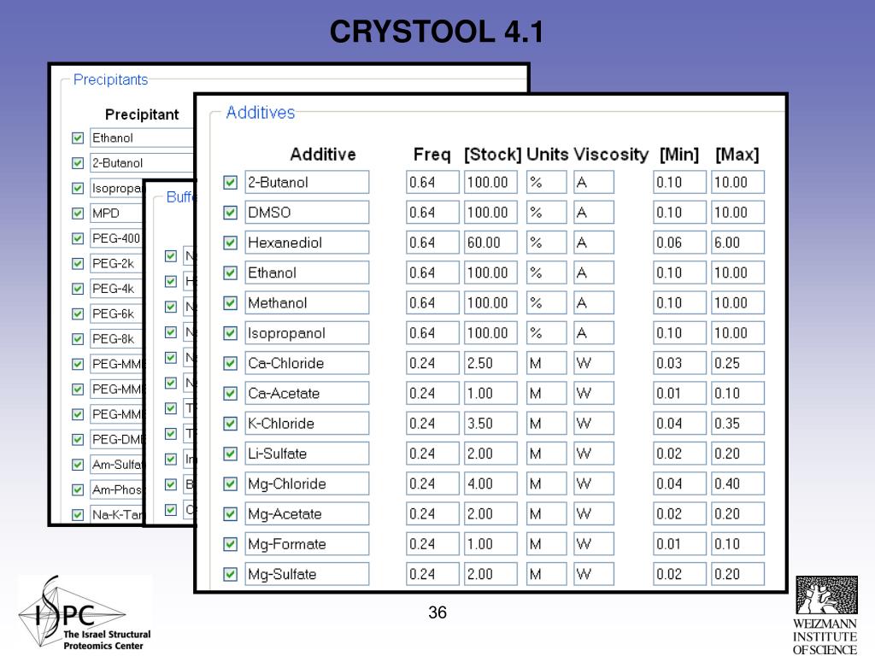
Task: Bring the Precipitants panel to front
Action: 110,79
